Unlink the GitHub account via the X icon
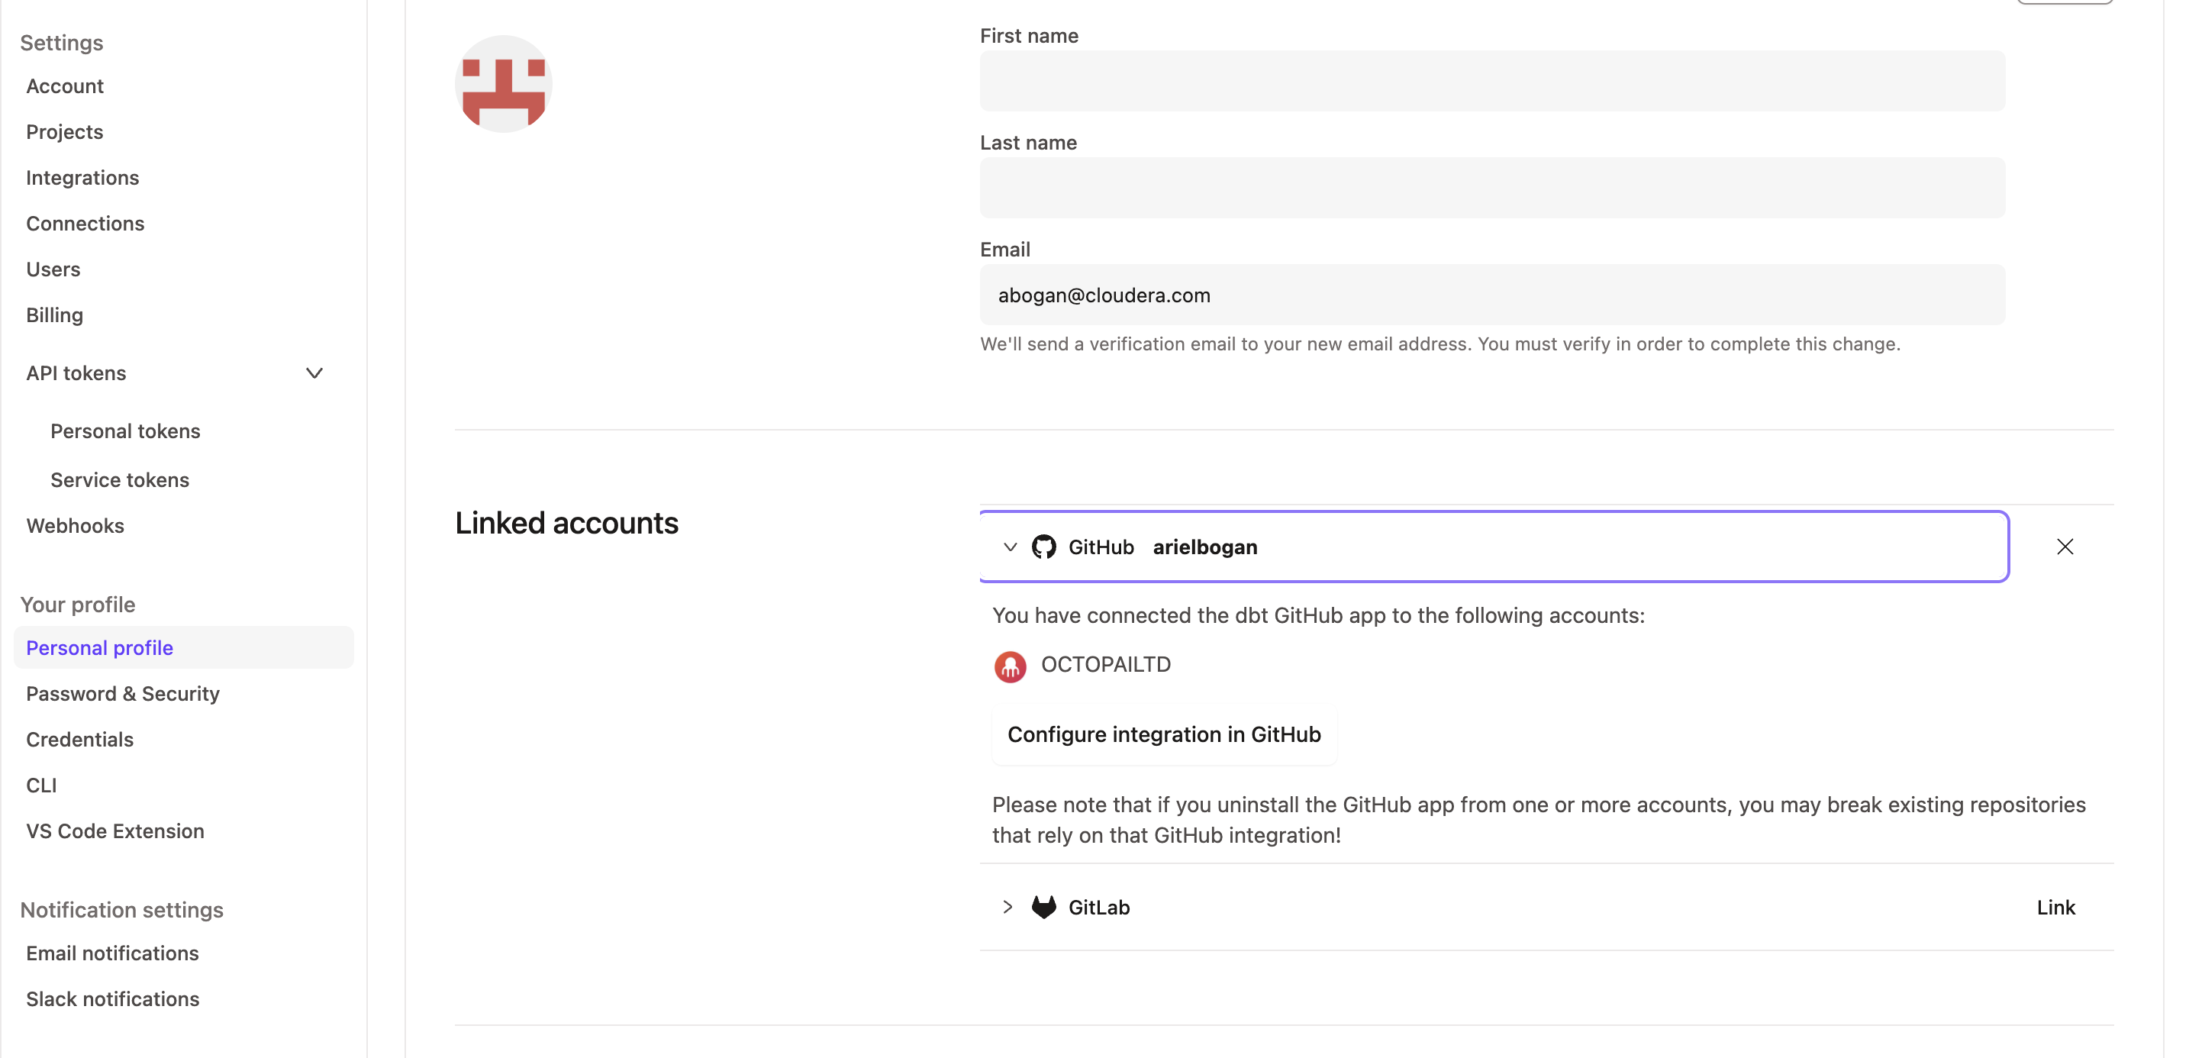 2065,547
